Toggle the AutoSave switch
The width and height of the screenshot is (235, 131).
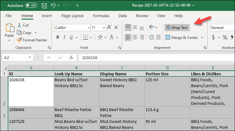coord(31,6)
